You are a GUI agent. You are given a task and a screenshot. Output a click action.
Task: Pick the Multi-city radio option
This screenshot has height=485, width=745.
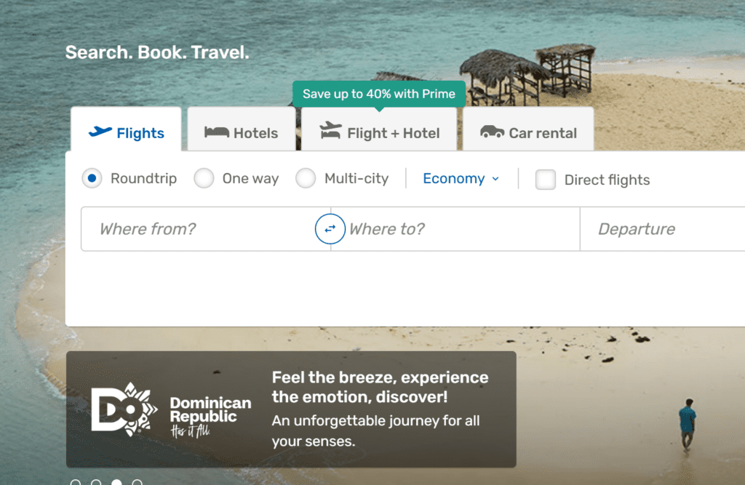[306, 179]
